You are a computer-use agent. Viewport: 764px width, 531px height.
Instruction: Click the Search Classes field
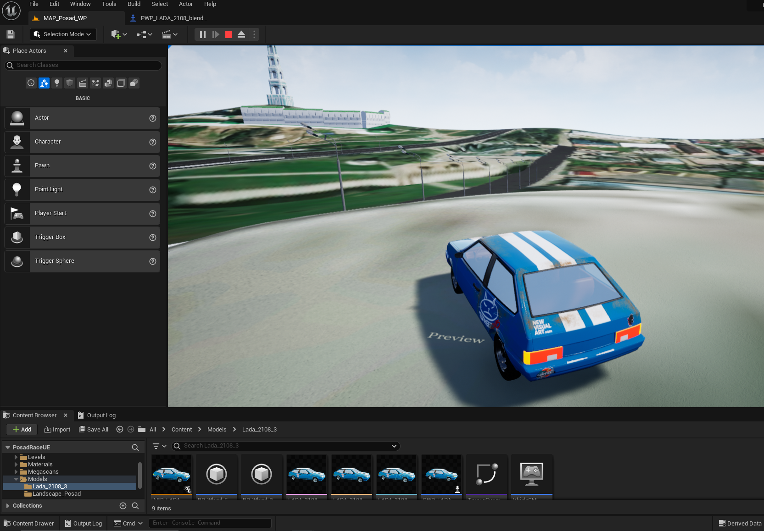(x=83, y=66)
